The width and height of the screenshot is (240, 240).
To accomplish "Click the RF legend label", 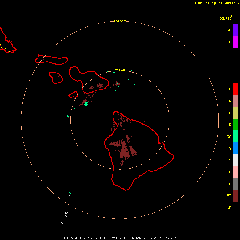I will [x=229, y=30].
